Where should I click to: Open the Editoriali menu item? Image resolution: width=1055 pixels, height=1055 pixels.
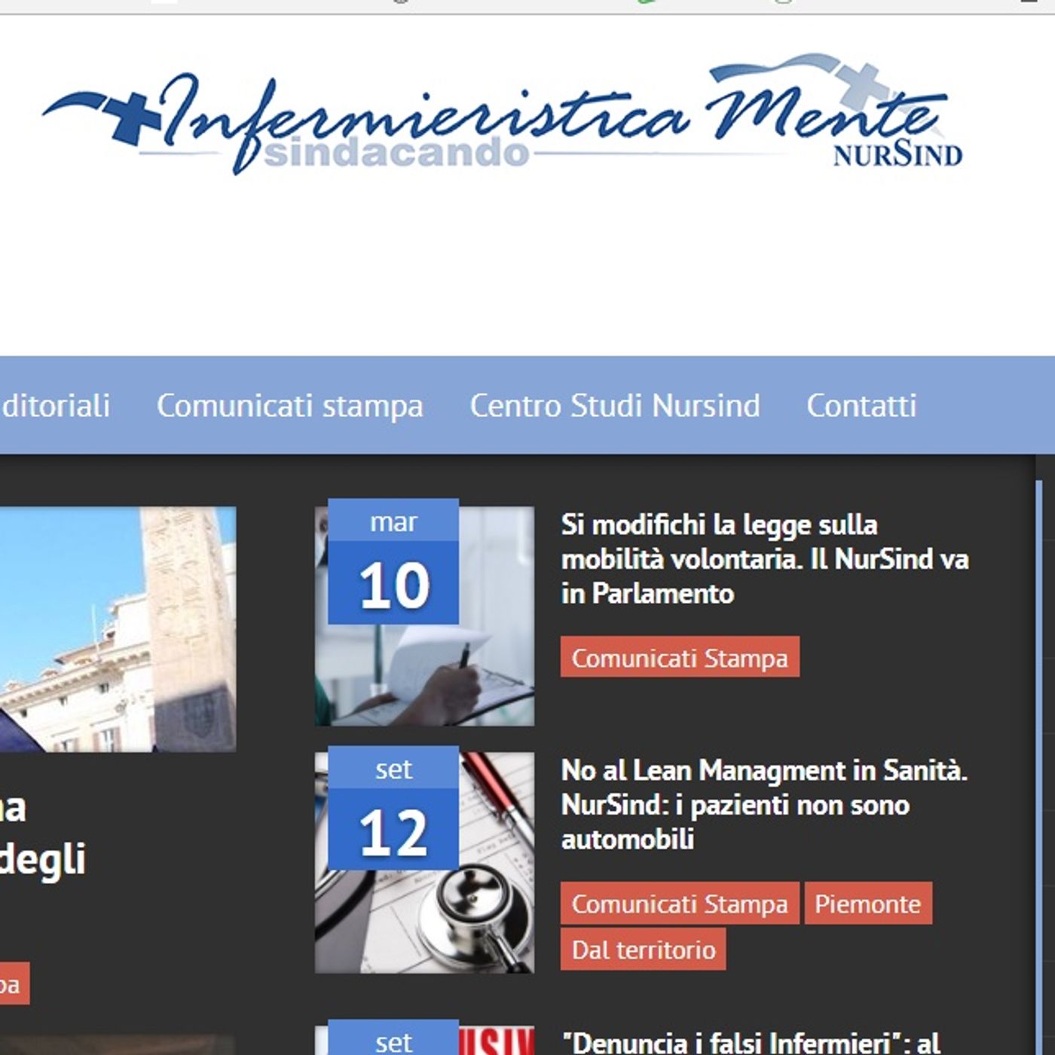point(55,405)
